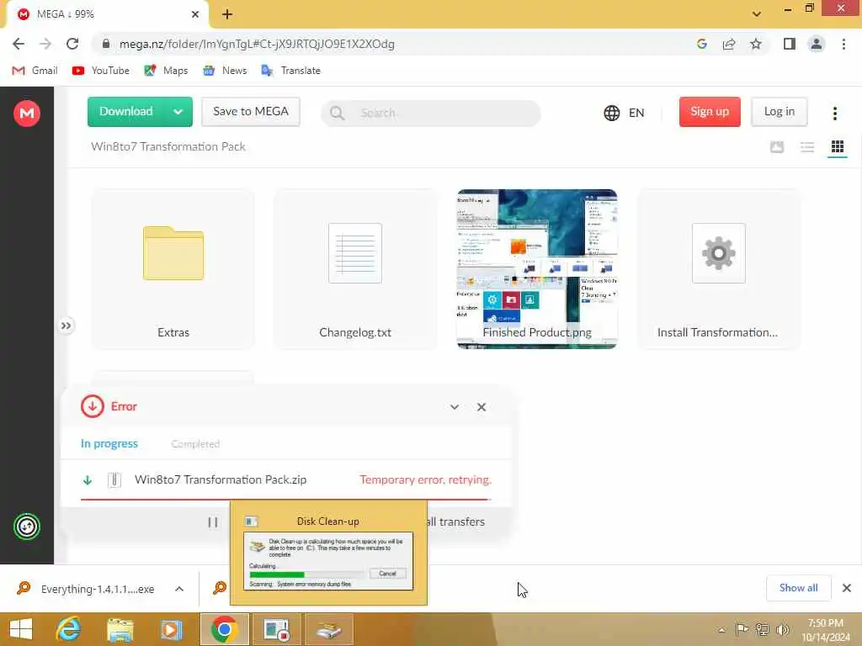Expand the sidebar with double-arrow button
862x646 pixels.
pyautogui.click(x=66, y=326)
